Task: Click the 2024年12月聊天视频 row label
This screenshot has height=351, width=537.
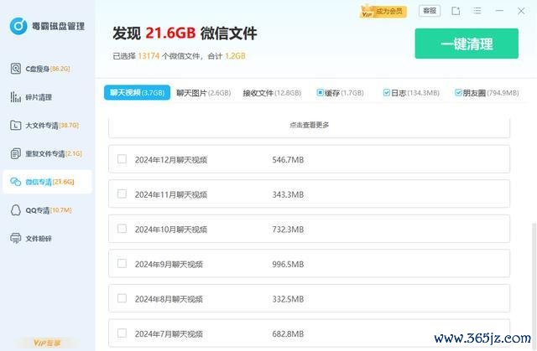Action: tap(171, 160)
